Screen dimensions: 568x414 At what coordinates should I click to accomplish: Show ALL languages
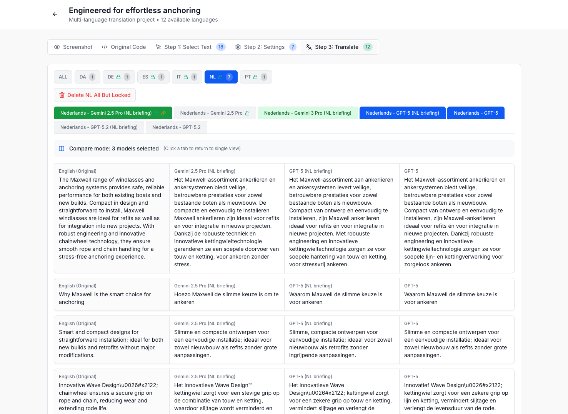(x=63, y=77)
